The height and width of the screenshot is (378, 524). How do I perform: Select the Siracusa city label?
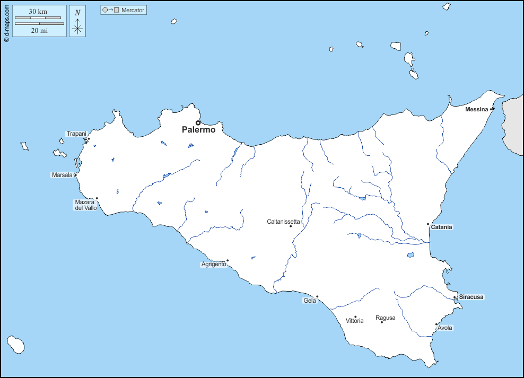pos(471,297)
